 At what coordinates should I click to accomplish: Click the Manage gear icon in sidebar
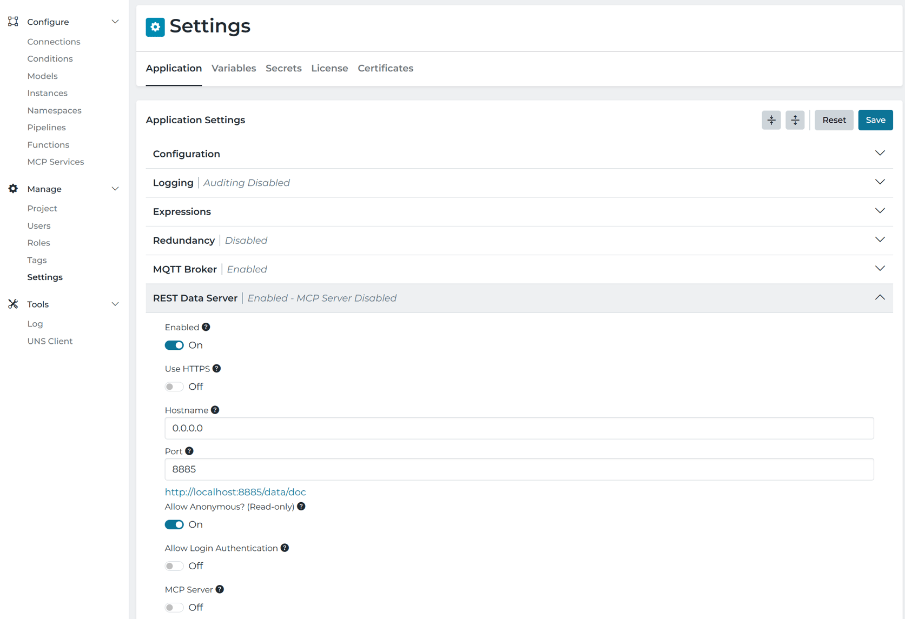[x=13, y=189]
